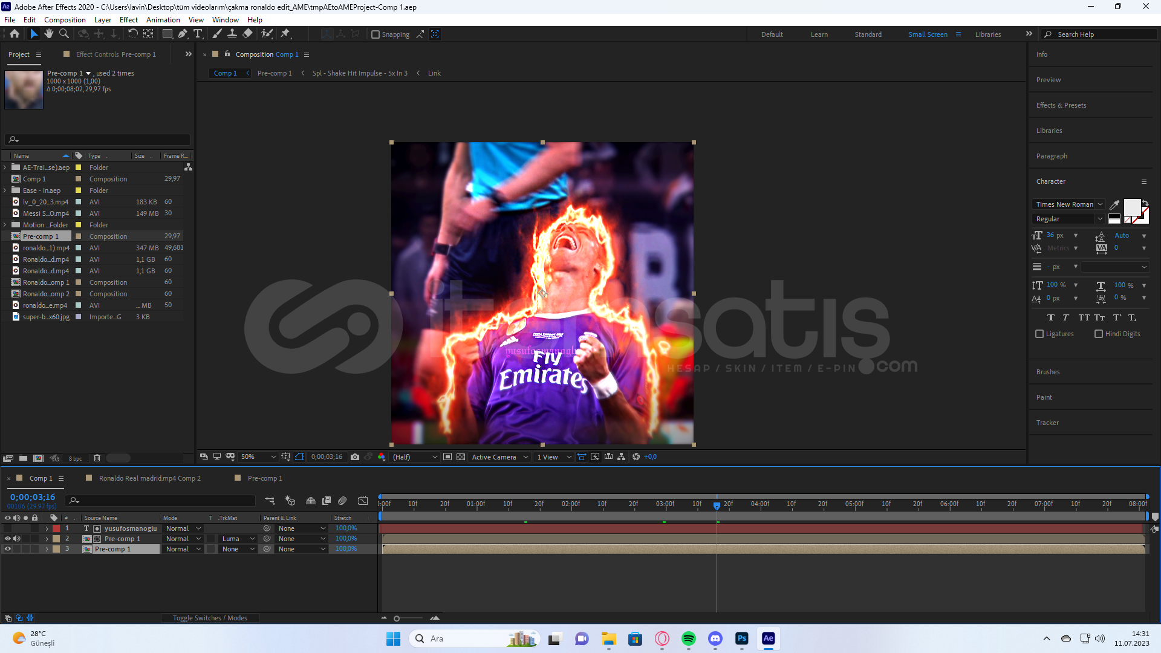Click Toggle Switches / Modes button
This screenshot has height=653, width=1161.
[x=210, y=618]
